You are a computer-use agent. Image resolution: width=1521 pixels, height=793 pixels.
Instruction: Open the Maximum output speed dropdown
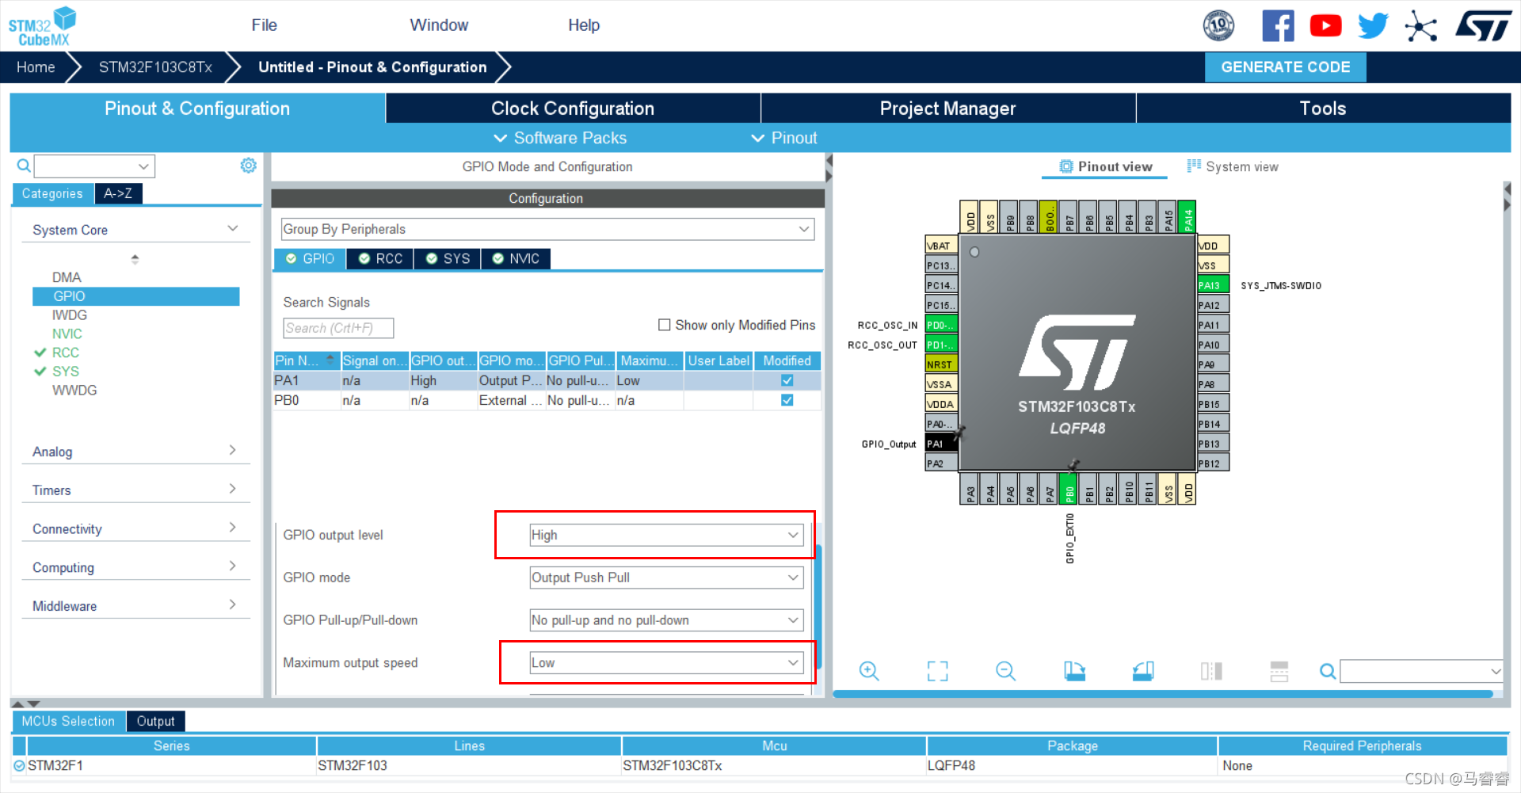click(x=666, y=663)
